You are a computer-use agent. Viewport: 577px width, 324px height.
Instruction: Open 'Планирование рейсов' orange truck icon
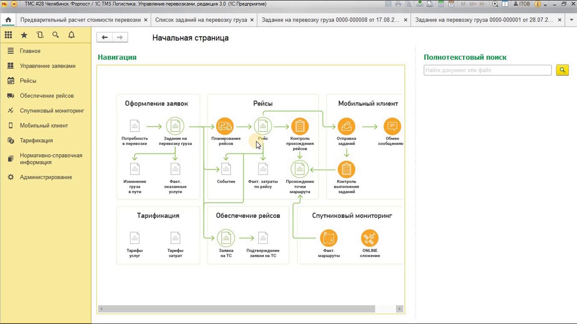[225, 126]
